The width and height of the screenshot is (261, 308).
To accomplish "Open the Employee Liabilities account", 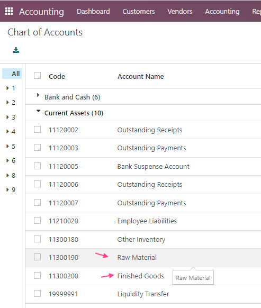I will pyautogui.click(x=147, y=221).
